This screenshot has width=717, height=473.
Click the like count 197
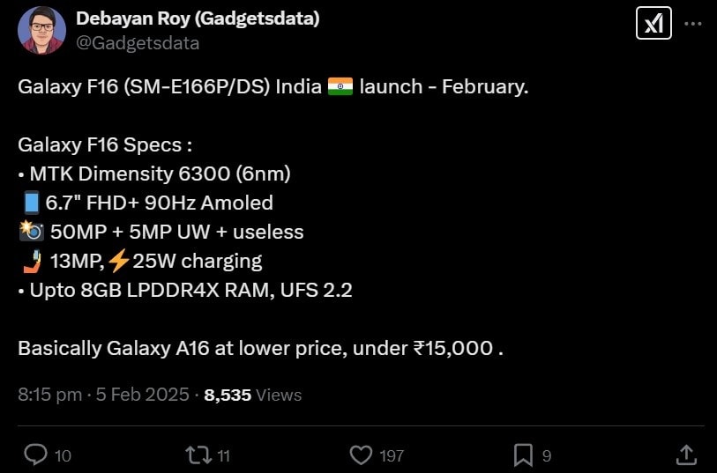[x=390, y=455]
